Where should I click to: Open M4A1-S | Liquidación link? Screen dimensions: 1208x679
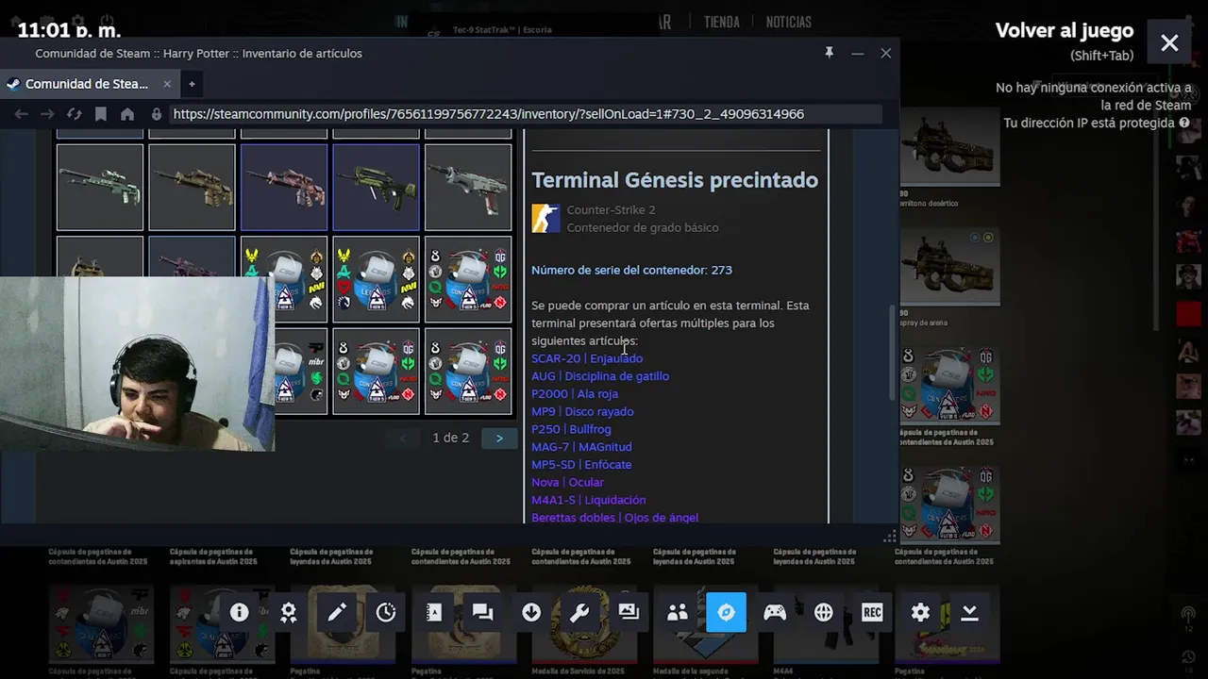589,500
